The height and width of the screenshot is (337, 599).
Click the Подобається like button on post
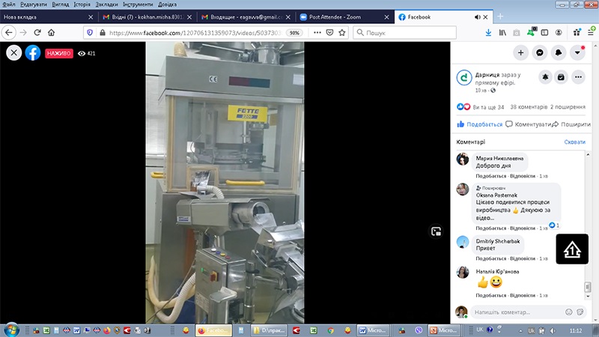click(x=480, y=124)
